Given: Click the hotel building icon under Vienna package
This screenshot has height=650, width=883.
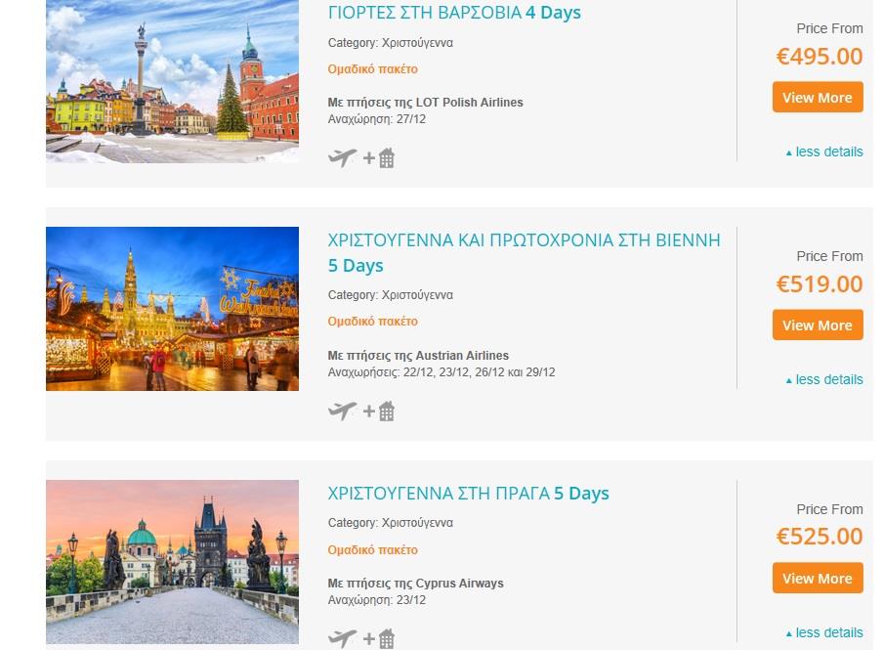Looking at the screenshot, I should (387, 412).
